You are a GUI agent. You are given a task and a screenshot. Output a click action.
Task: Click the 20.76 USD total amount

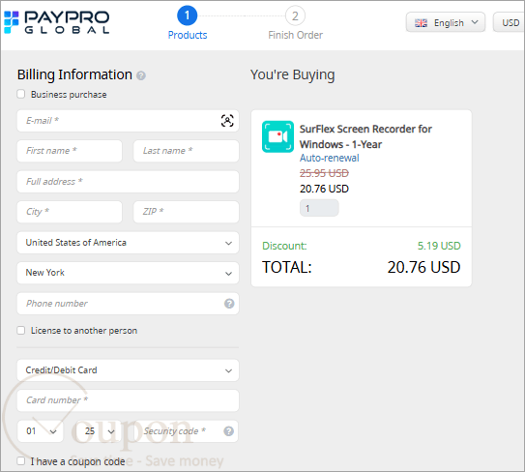click(x=423, y=267)
